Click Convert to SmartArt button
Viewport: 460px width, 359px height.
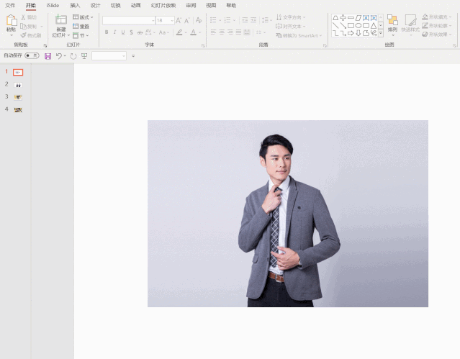299,35
